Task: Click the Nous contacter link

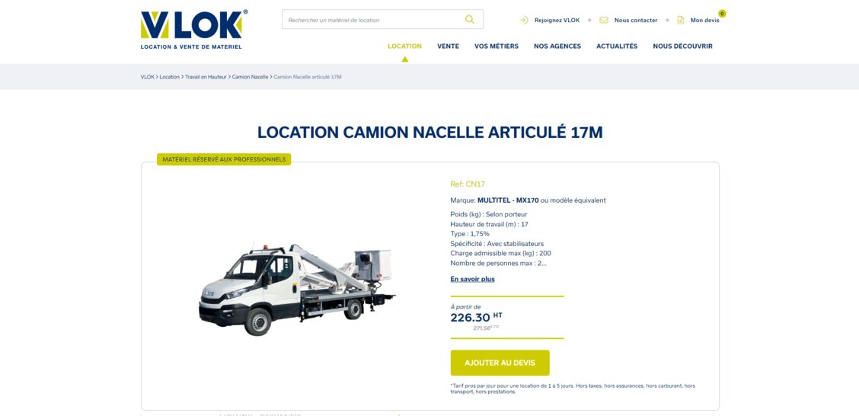Action: point(635,21)
